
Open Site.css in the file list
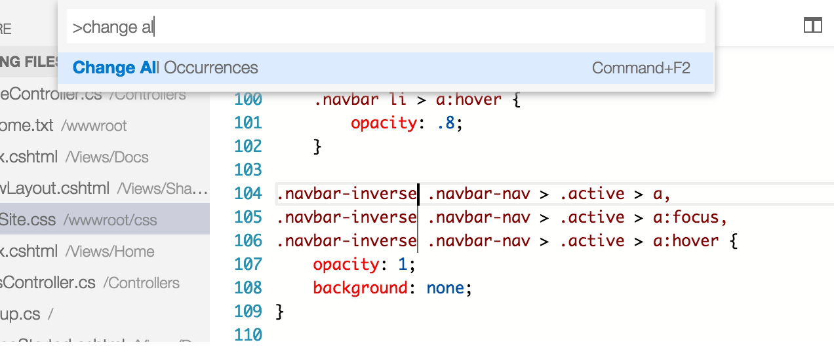[105, 219]
